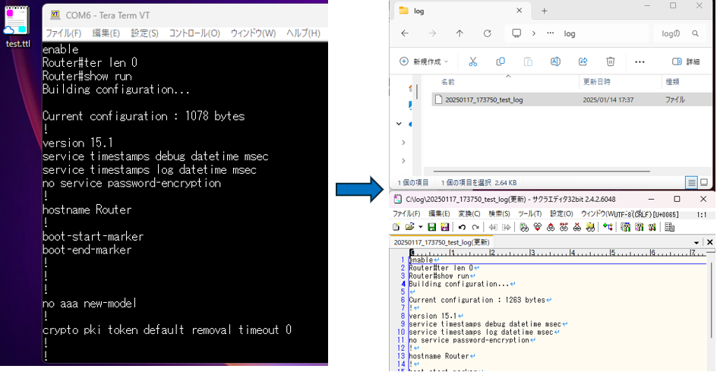Click the Paste icon in Explorer toolbar
This screenshot has height=372, width=720.
[528, 61]
